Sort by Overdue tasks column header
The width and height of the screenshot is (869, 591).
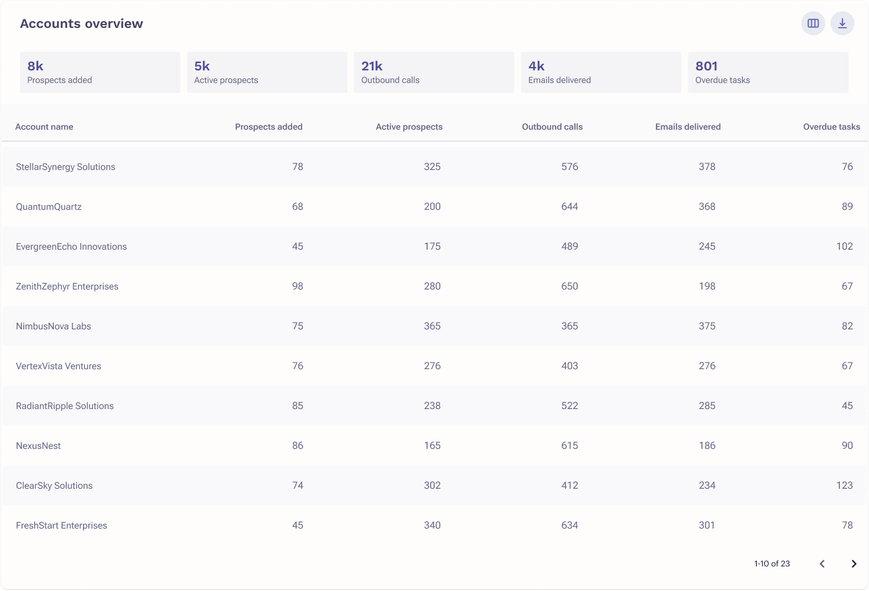832,127
